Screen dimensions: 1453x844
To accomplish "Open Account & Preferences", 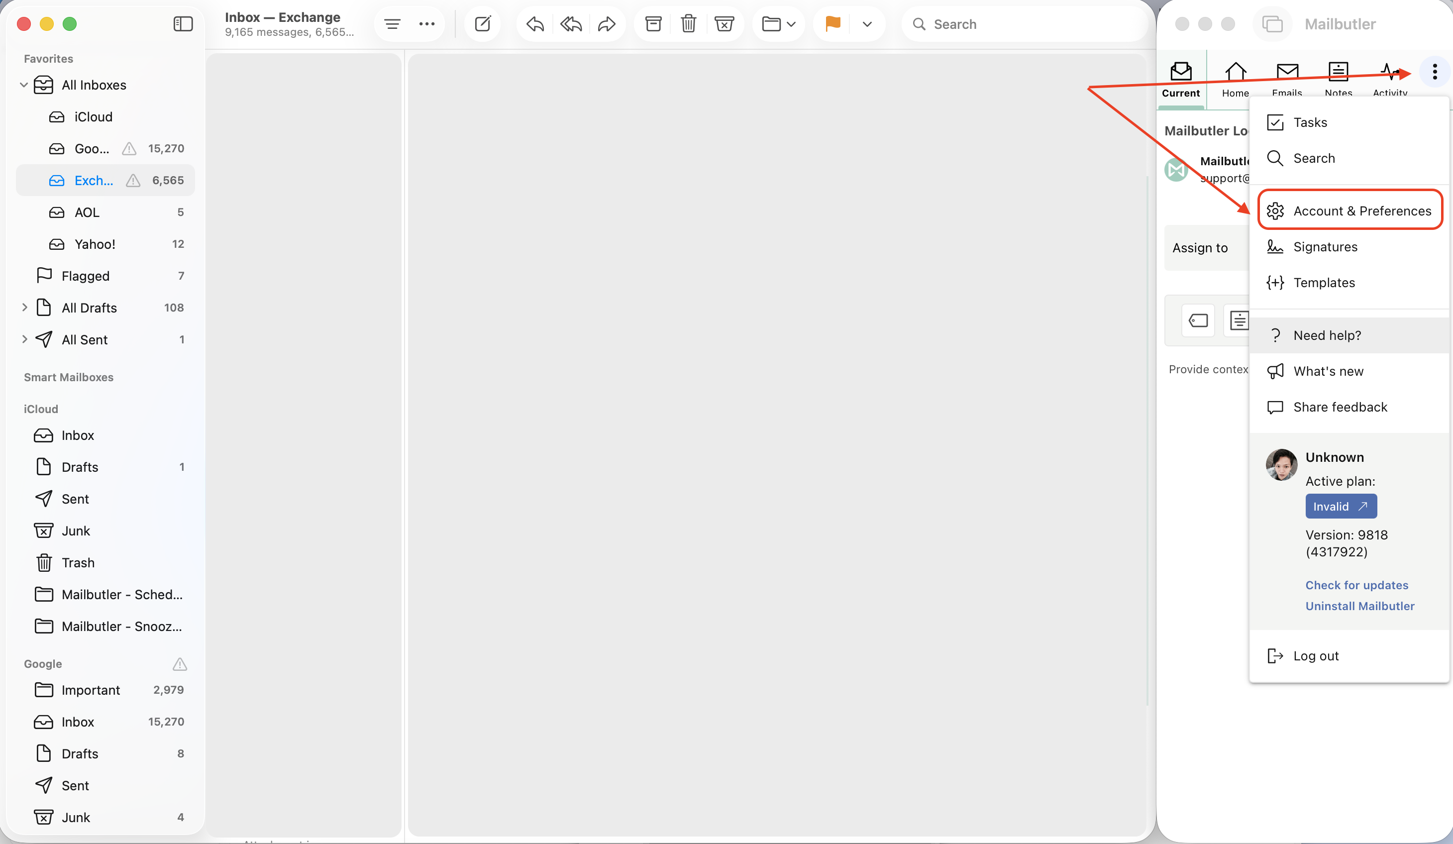I will (x=1349, y=211).
